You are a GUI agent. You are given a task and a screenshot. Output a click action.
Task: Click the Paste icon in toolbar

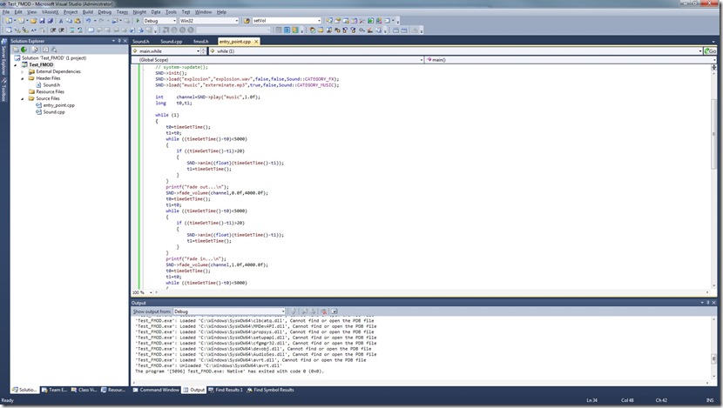(x=78, y=21)
